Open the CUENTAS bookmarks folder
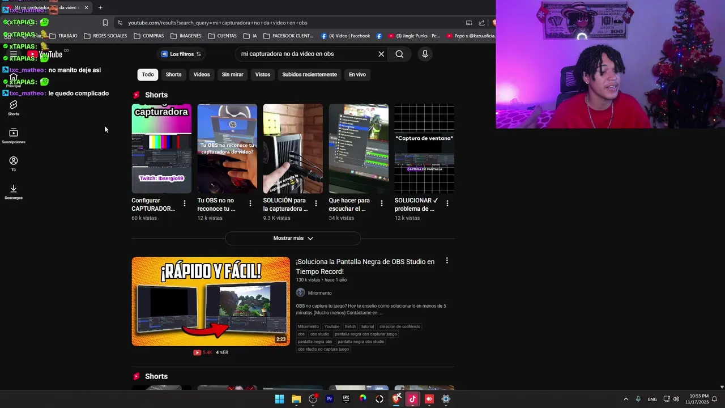This screenshot has height=408, width=725. [x=223, y=36]
